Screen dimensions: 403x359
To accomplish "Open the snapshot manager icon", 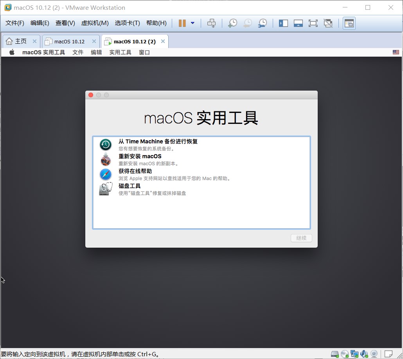I will click(263, 23).
